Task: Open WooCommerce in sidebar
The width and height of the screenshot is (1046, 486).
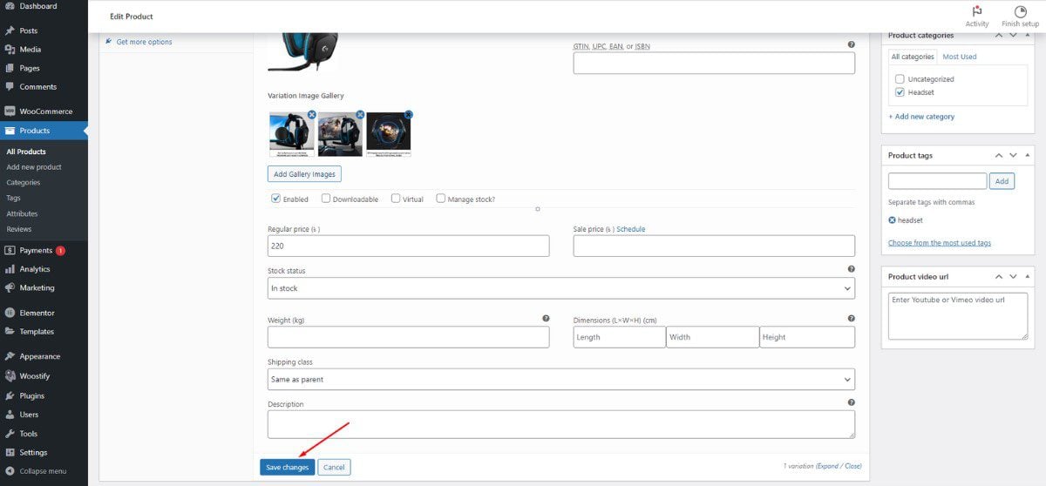Action: tap(45, 111)
